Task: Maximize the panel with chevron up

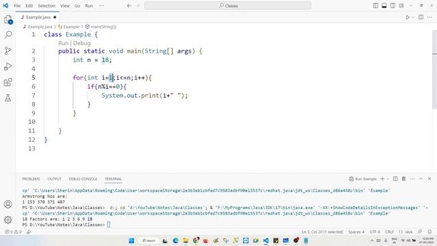Action: (421, 179)
